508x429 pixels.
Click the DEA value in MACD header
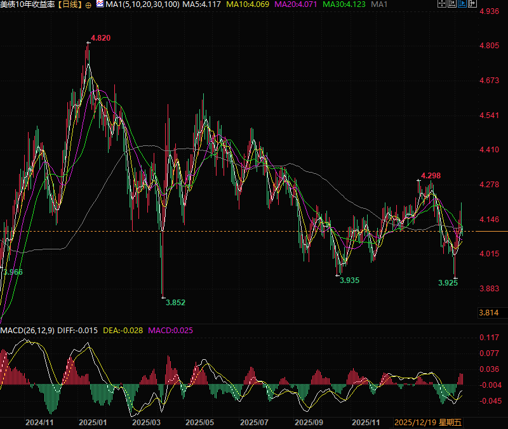point(124,330)
